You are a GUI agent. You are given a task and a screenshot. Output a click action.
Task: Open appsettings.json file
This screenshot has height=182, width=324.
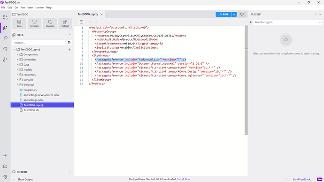pos(33,100)
